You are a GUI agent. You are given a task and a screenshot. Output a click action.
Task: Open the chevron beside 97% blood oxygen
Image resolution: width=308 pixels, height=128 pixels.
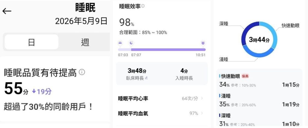(x=202, y=113)
